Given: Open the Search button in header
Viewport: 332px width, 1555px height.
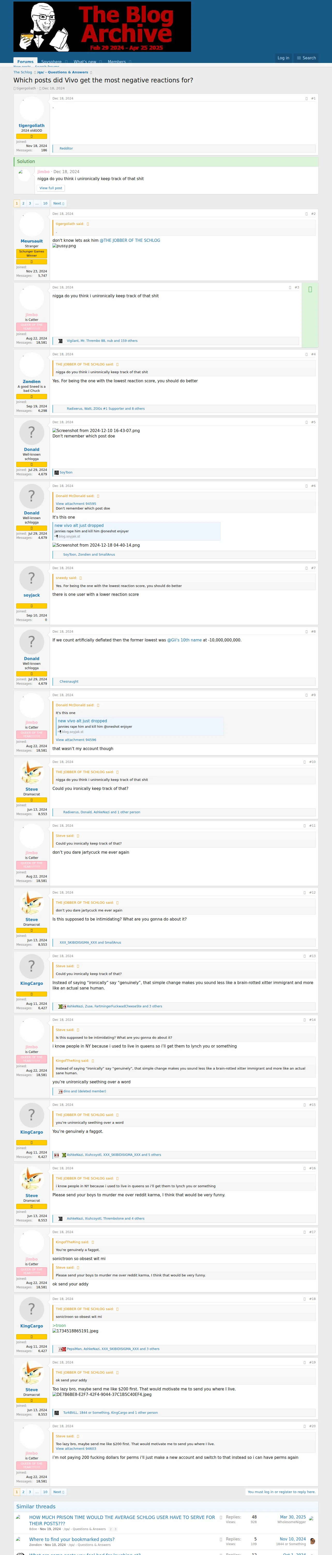Looking at the screenshot, I should tap(307, 58).
